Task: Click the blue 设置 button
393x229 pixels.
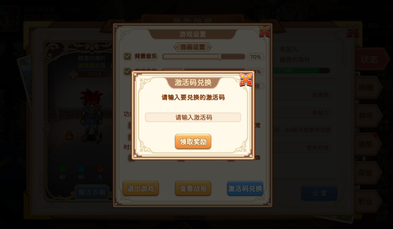Action: pyautogui.click(x=319, y=193)
